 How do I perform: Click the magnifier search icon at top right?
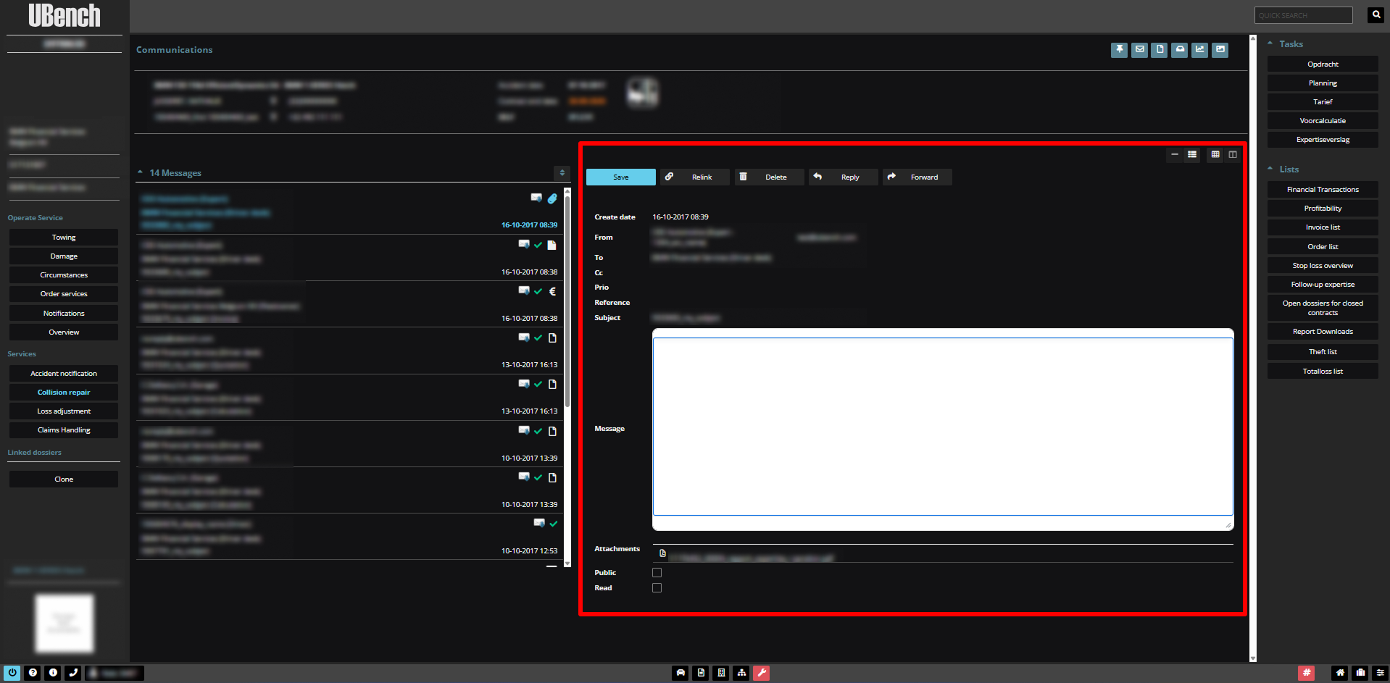1376,15
